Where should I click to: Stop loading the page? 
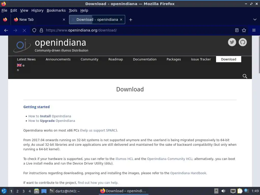tap(24, 30)
